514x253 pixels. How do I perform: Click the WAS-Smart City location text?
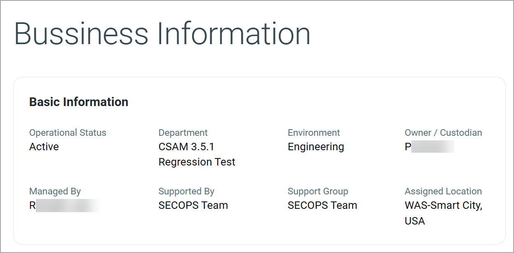(443, 206)
